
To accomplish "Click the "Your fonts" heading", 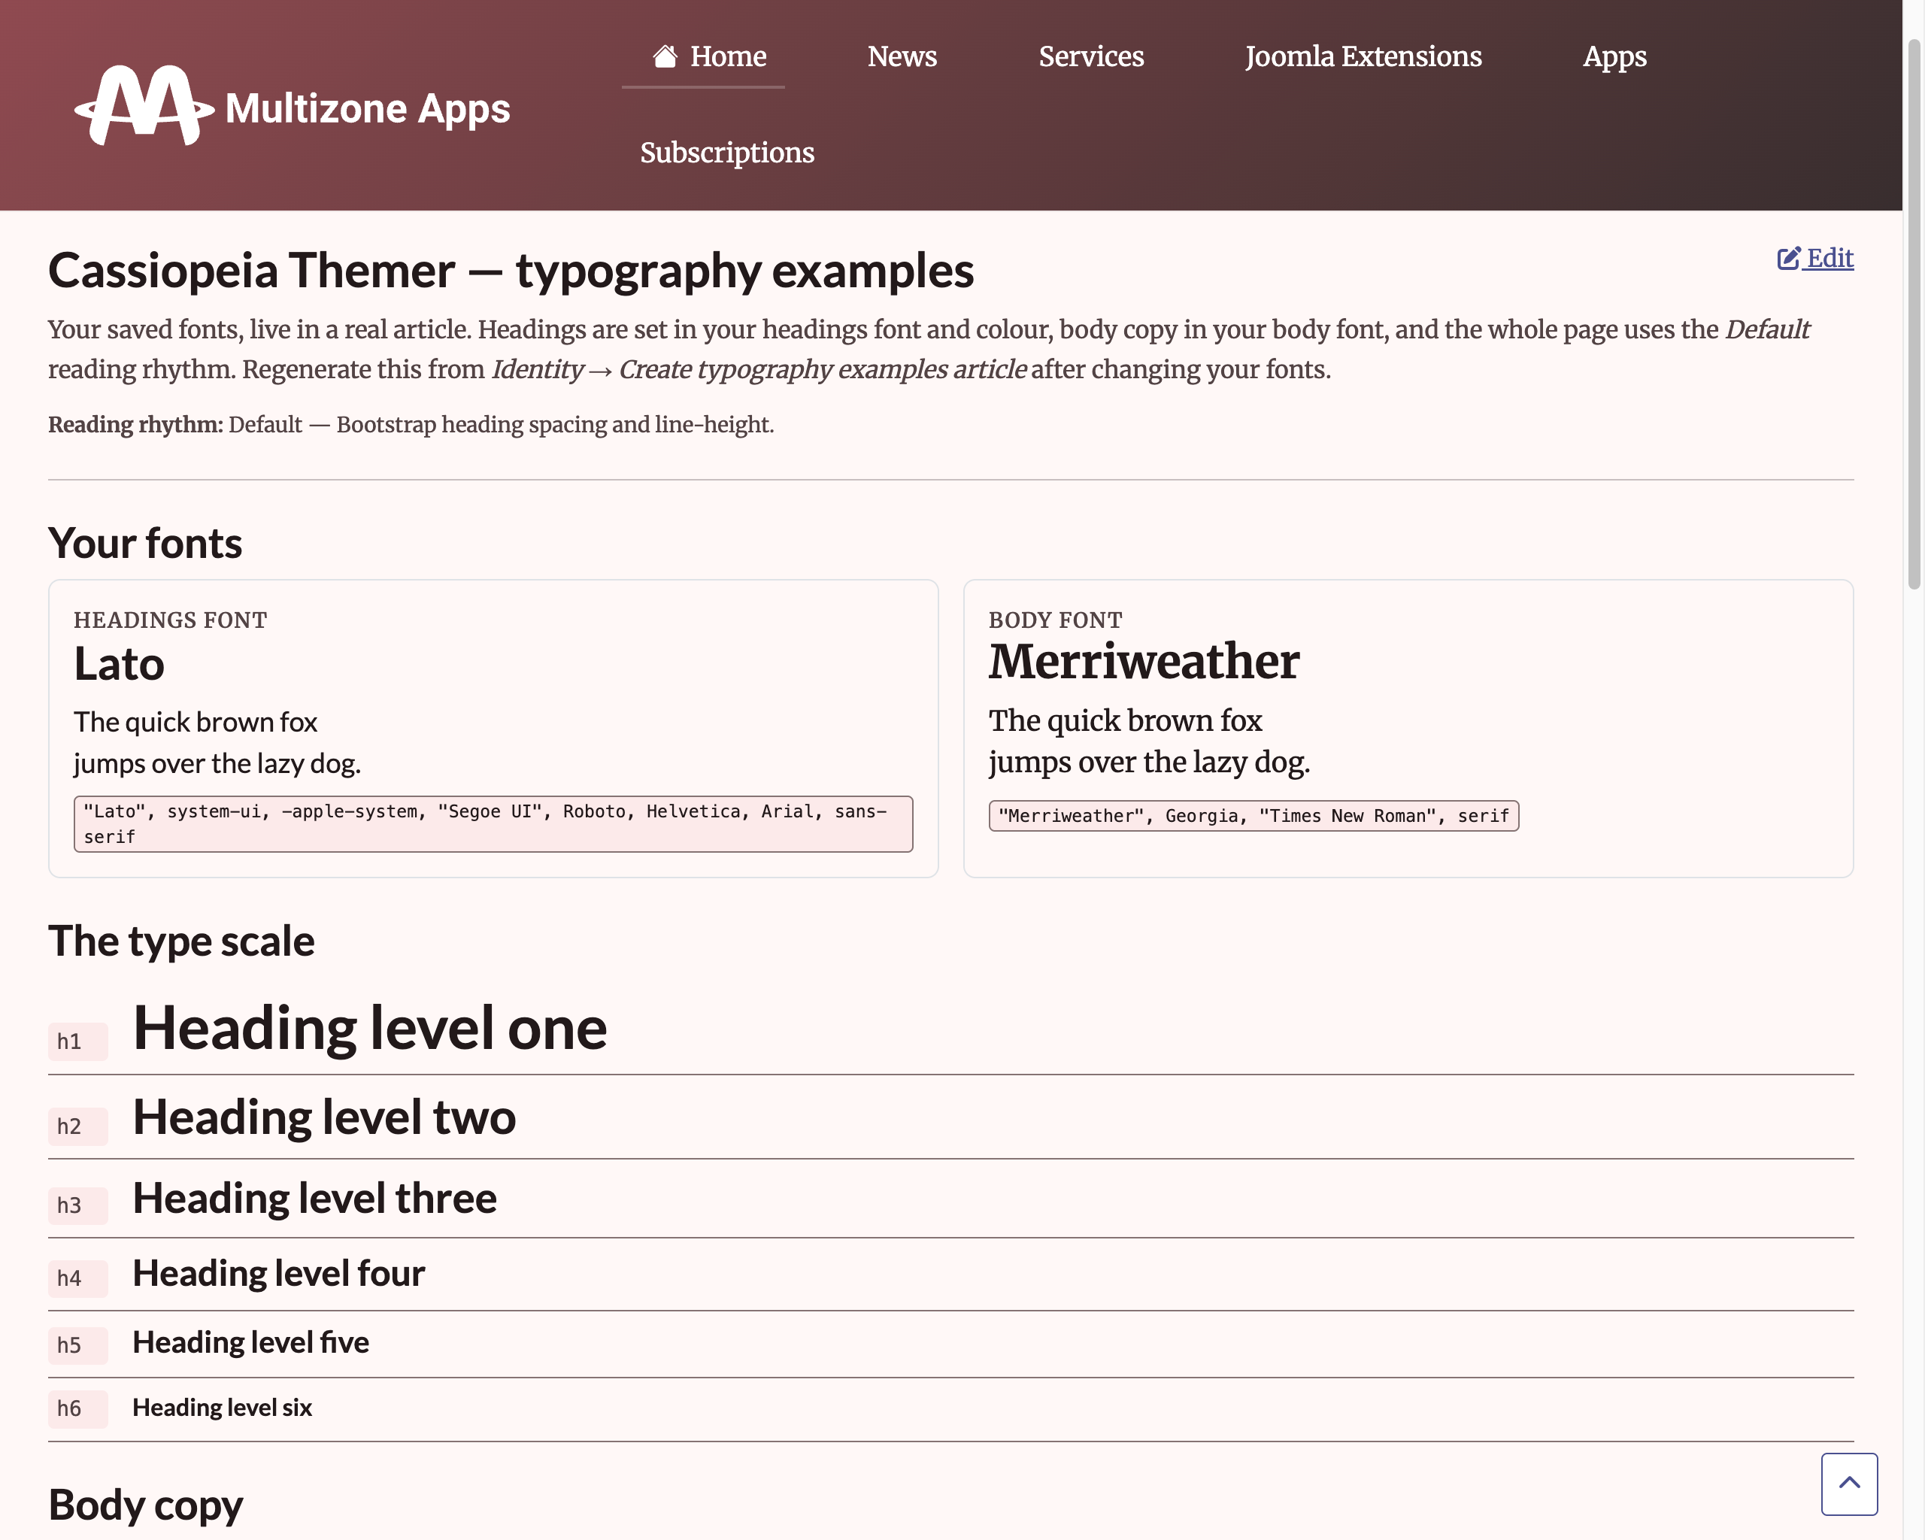I will click(x=144, y=543).
